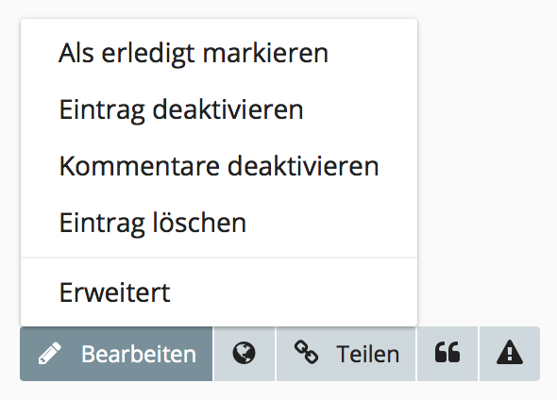Click the "Teilen" text label
Viewport: 557px width, 400px height.
(x=368, y=354)
